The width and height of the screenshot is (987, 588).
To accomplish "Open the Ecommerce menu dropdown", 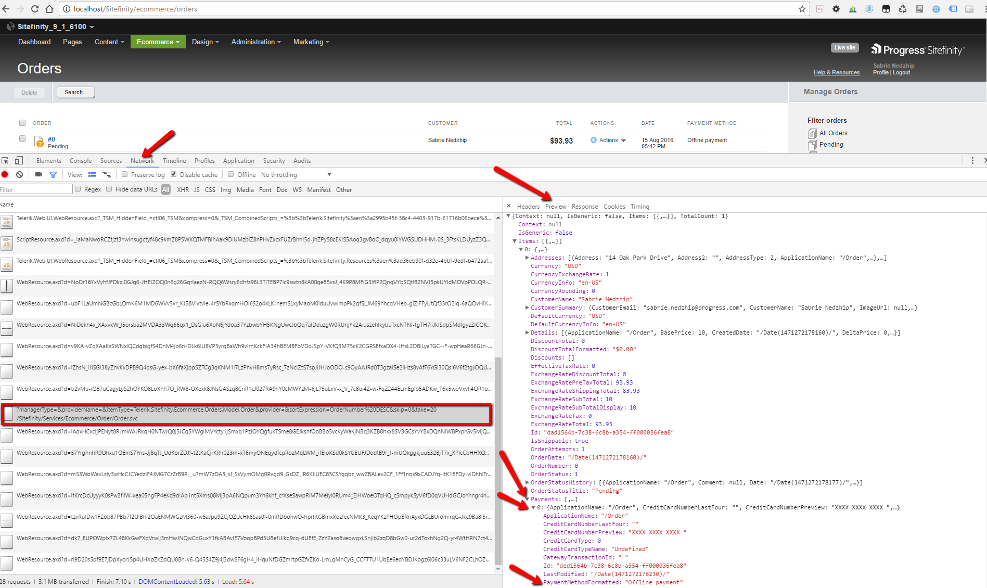I will pos(158,42).
